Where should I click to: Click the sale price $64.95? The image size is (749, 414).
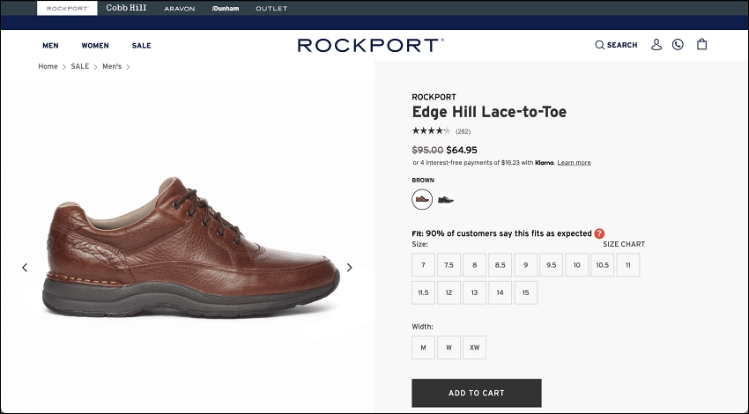click(x=462, y=150)
